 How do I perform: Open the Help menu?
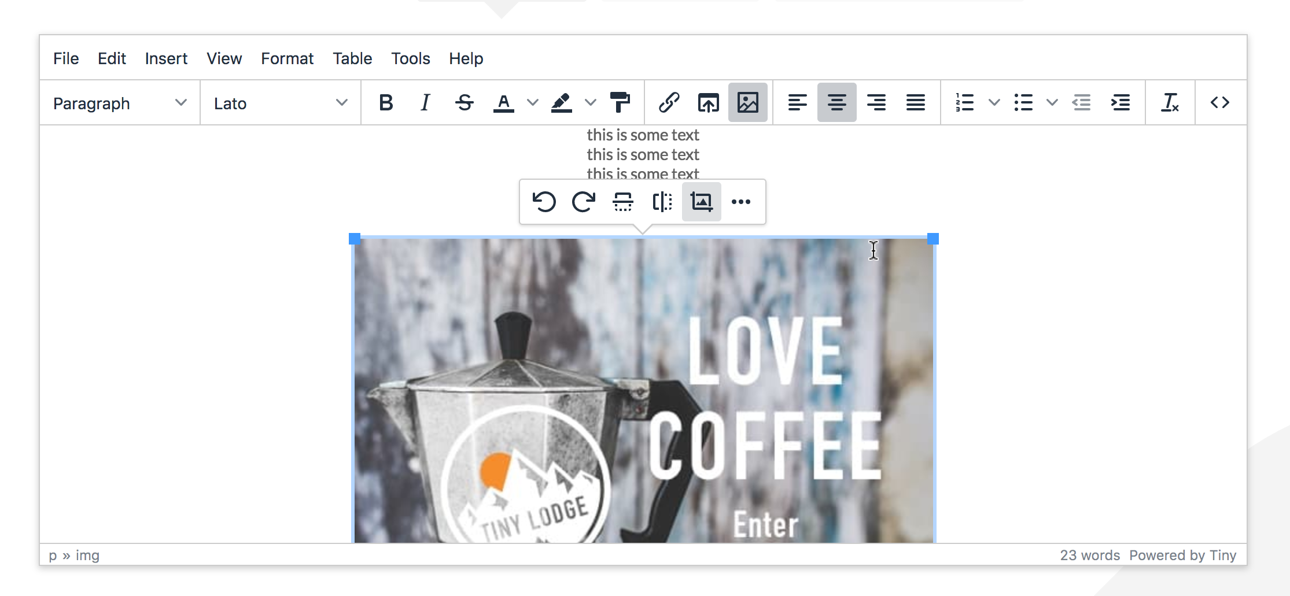[x=466, y=58]
